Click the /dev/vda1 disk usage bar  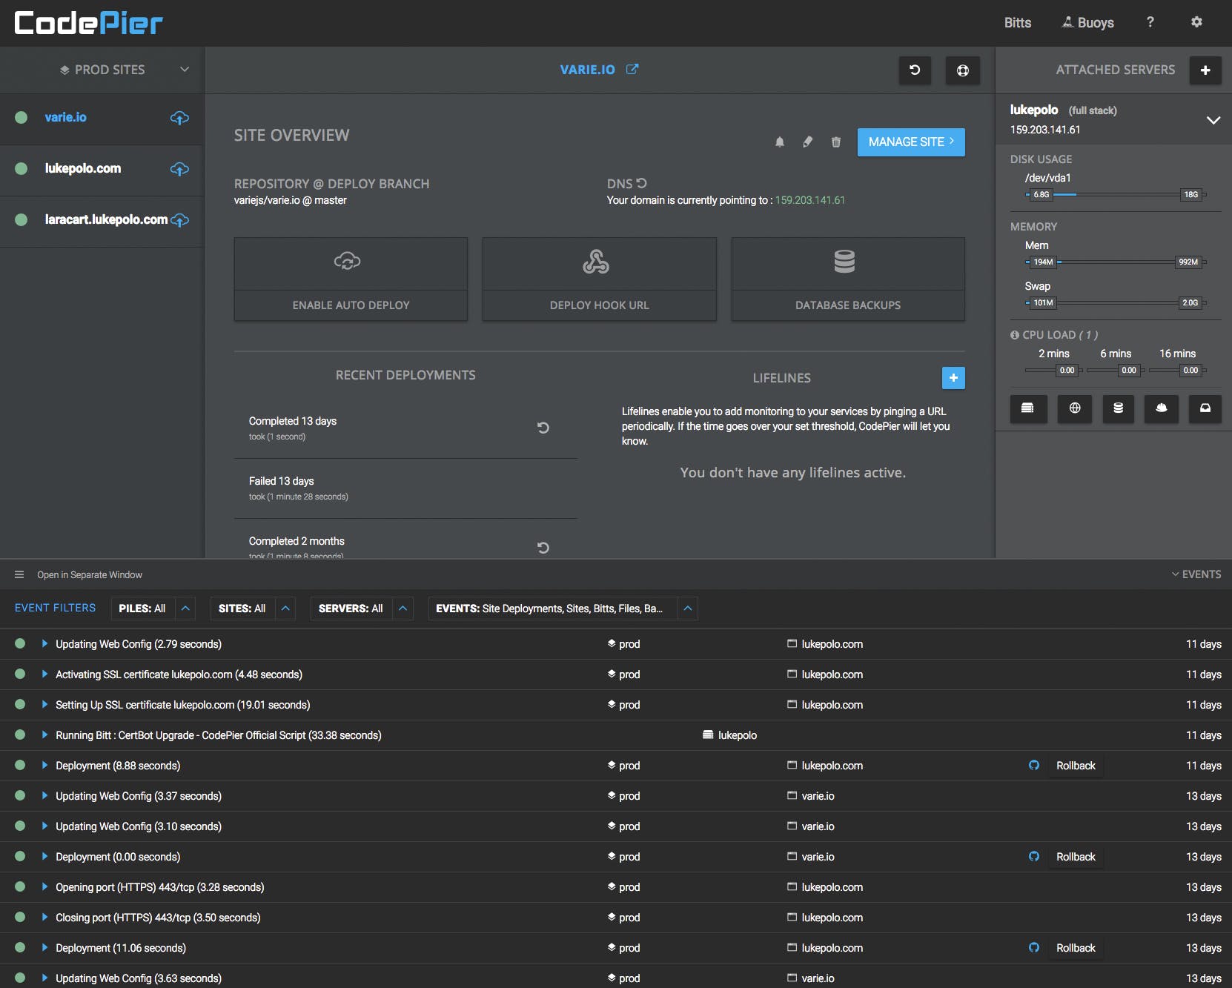point(1116,195)
